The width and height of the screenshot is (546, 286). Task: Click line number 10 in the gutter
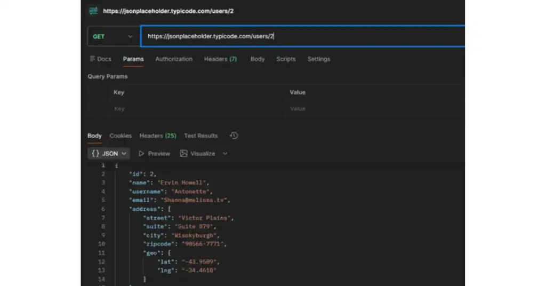101,244
